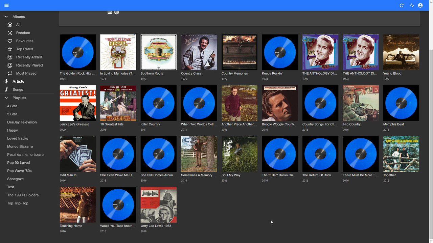Click the Top Rated star icon
Screen dimensions: 433x243
[10, 49]
